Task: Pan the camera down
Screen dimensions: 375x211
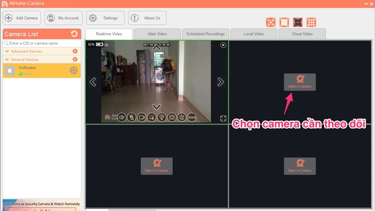Action: click(x=156, y=107)
